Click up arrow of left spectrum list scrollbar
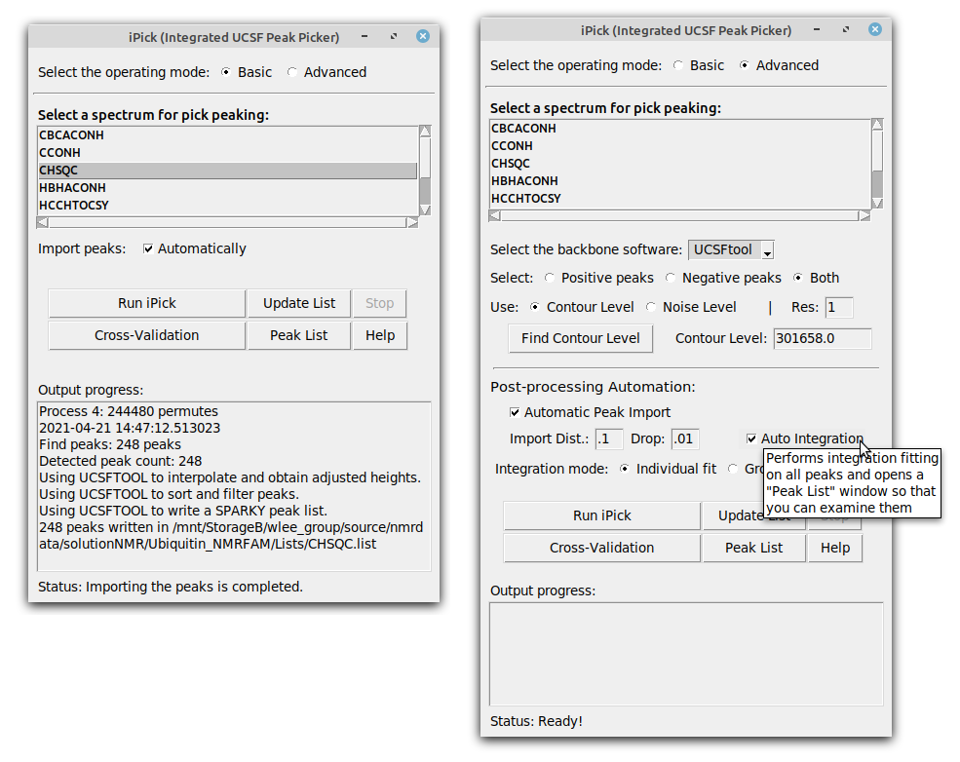The image size is (960, 762). pyautogui.click(x=425, y=131)
